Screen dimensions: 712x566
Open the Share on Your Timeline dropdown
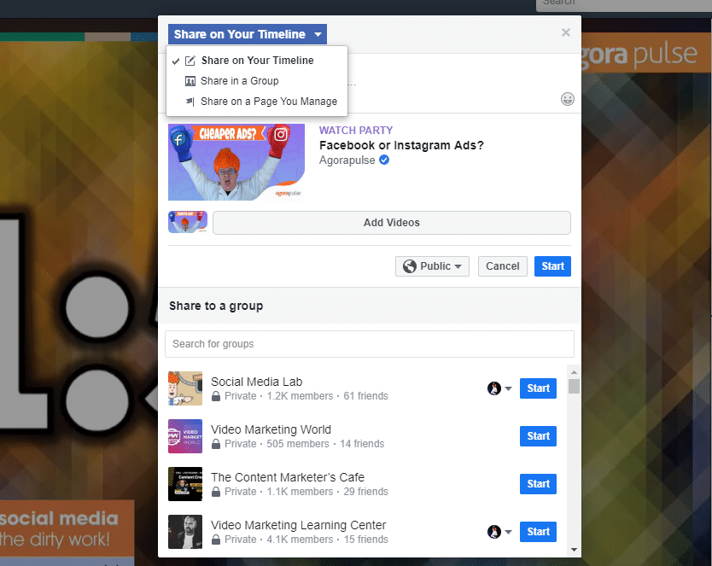click(247, 34)
